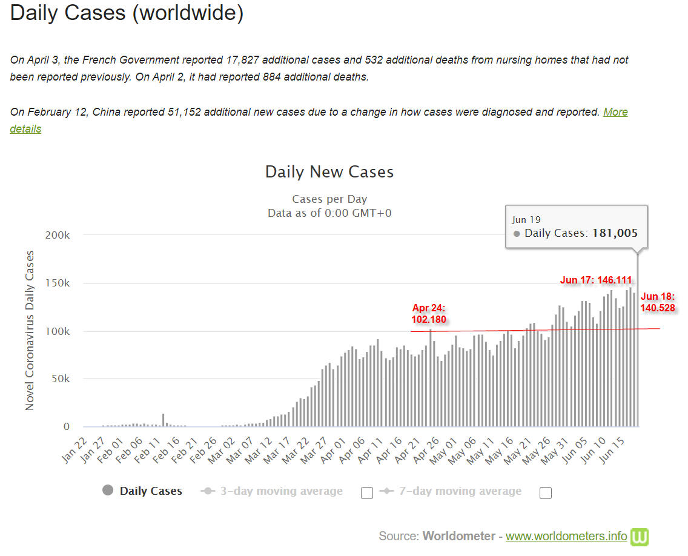Click the 3-day moving average legend marker
Viewport: 688px width, 556px height.
pos(208,491)
